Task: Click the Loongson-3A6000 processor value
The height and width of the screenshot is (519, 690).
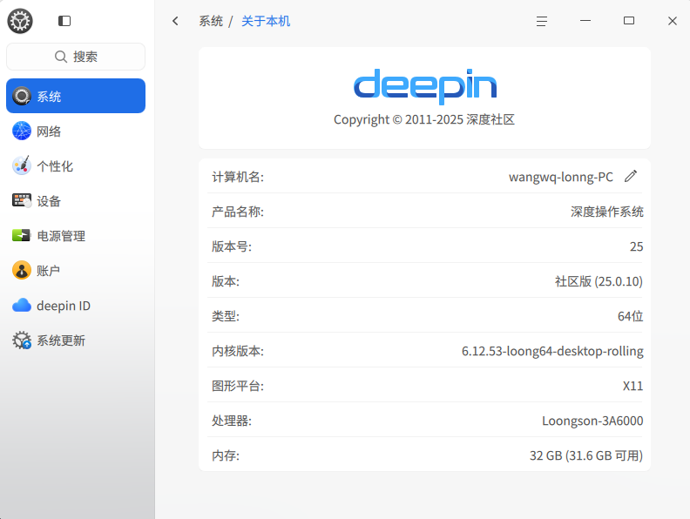Action: coord(592,421)
